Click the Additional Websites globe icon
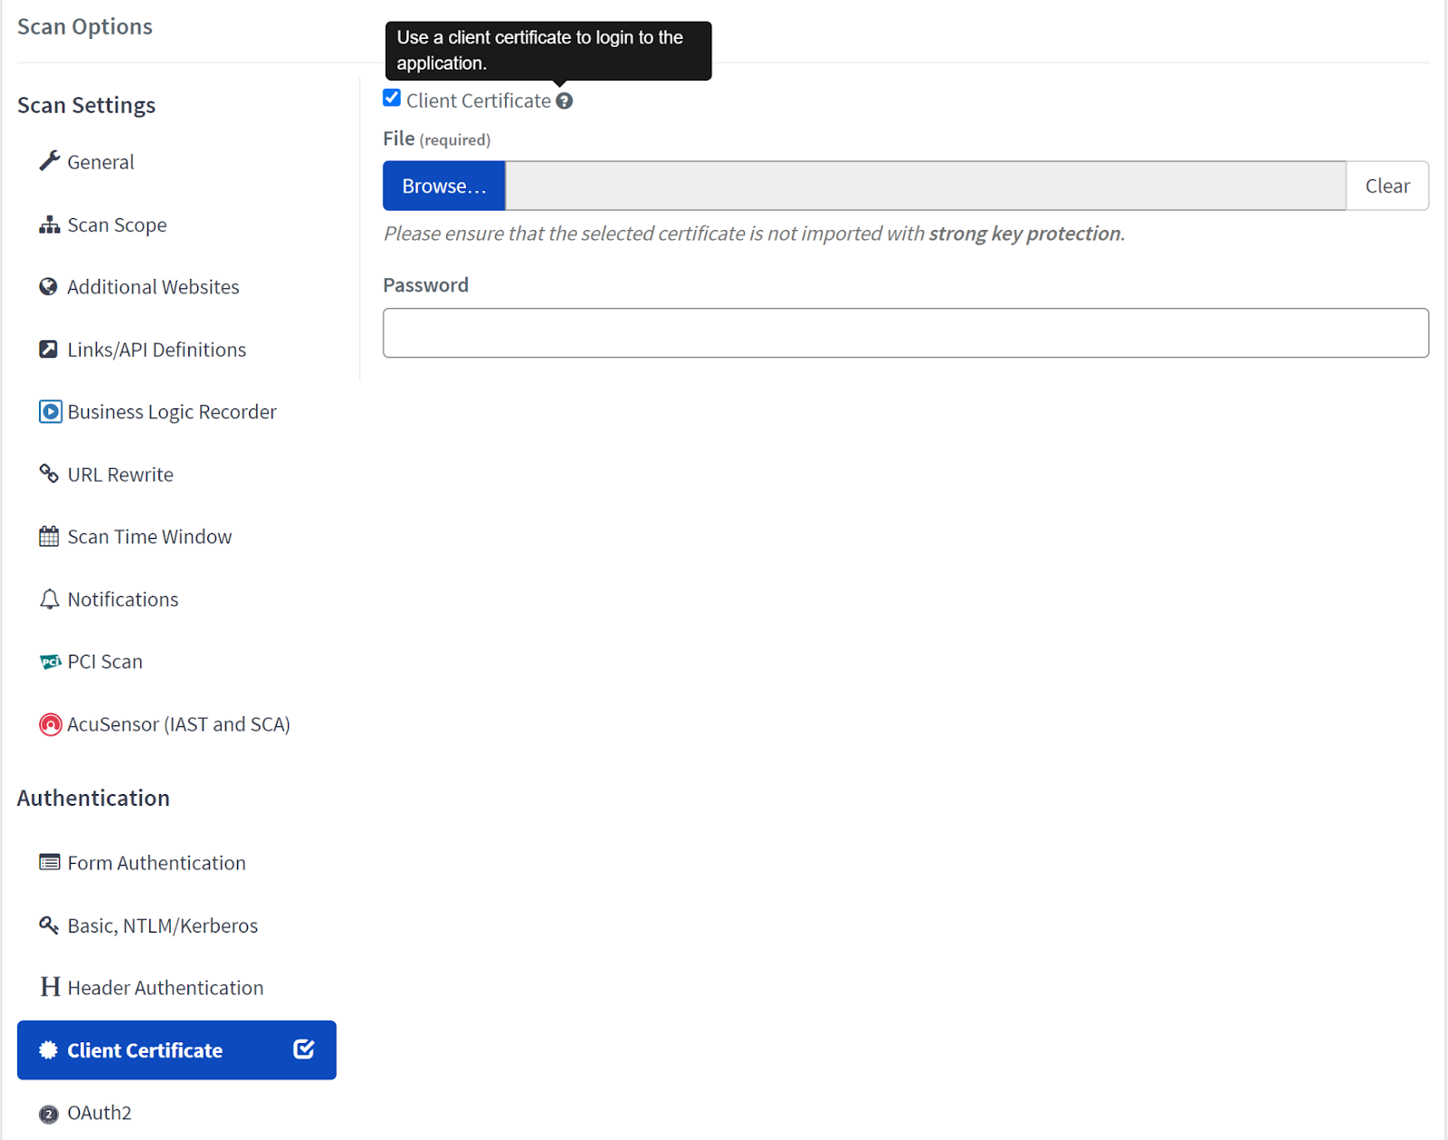This screenshot has height=1140, width=1448. click(49, 287)
